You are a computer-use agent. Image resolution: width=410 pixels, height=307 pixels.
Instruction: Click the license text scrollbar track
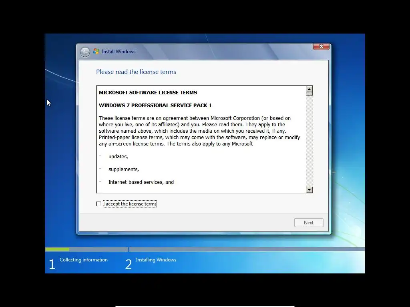point(310,141)
